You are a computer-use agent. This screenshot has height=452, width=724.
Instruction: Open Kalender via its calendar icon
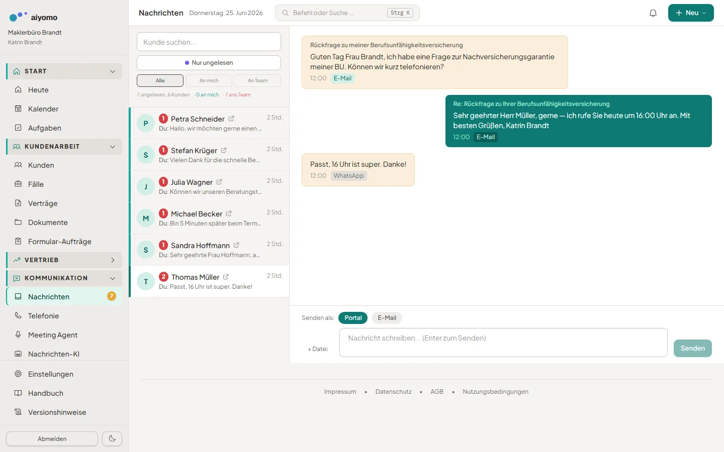(x=18, y=109)
